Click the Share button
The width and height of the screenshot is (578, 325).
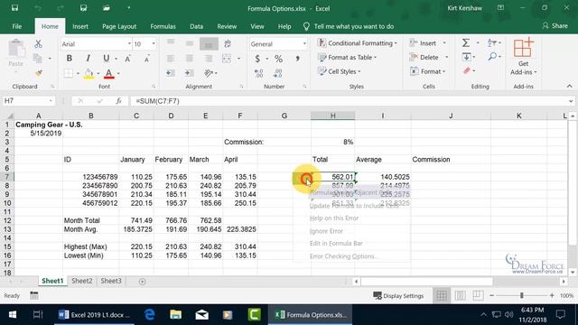point(555,26)
